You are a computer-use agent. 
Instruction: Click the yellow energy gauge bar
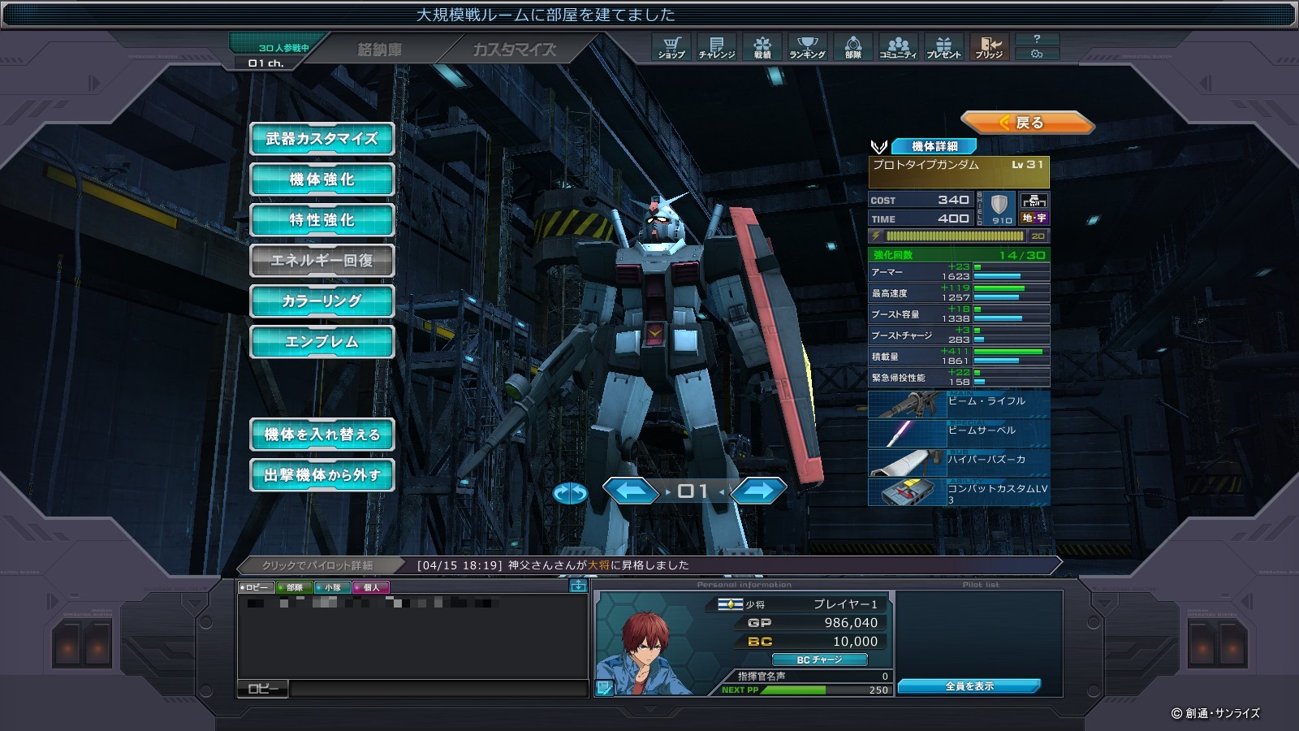[955, 236]
